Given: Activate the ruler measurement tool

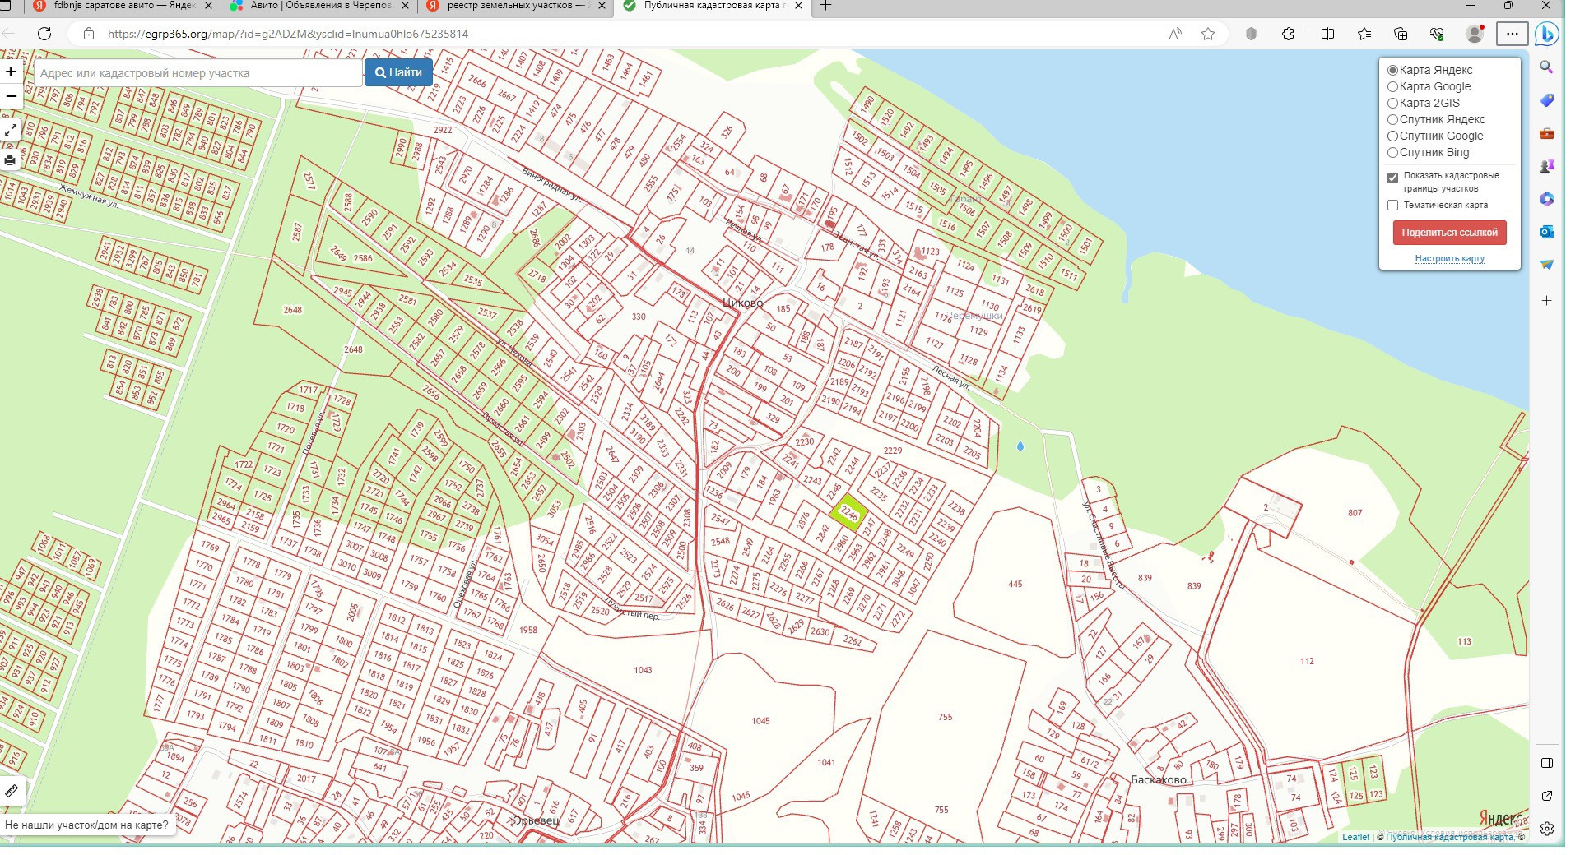Looking at the screenshot, I should coord(12,791).
